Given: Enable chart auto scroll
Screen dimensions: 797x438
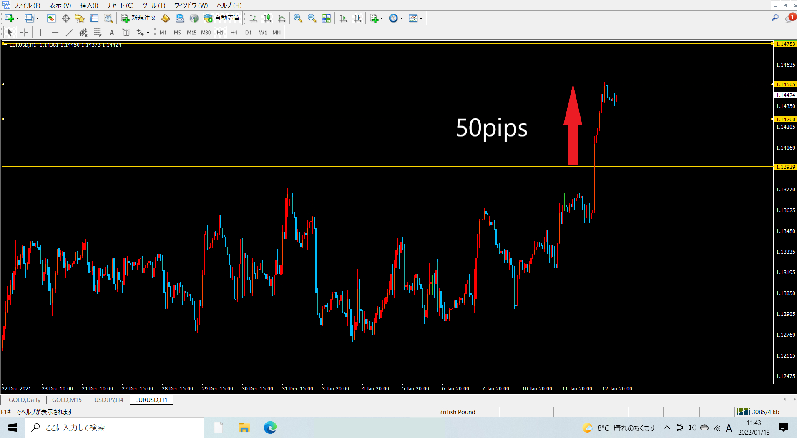Looking at the screenshot, I should [343, 18].
